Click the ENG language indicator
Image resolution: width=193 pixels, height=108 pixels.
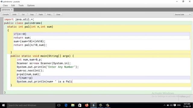pos(179,105)
